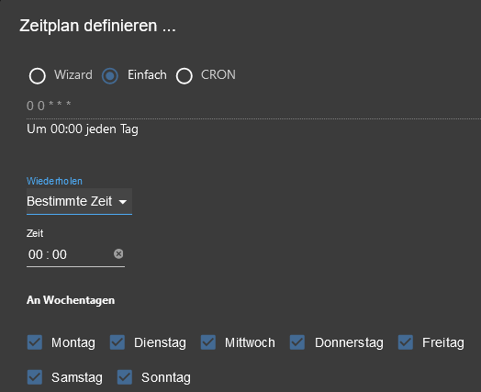Click the Zeitplan definieren dialog title
The width and height of the screenshot is (481, 392).
coord(97,26)
